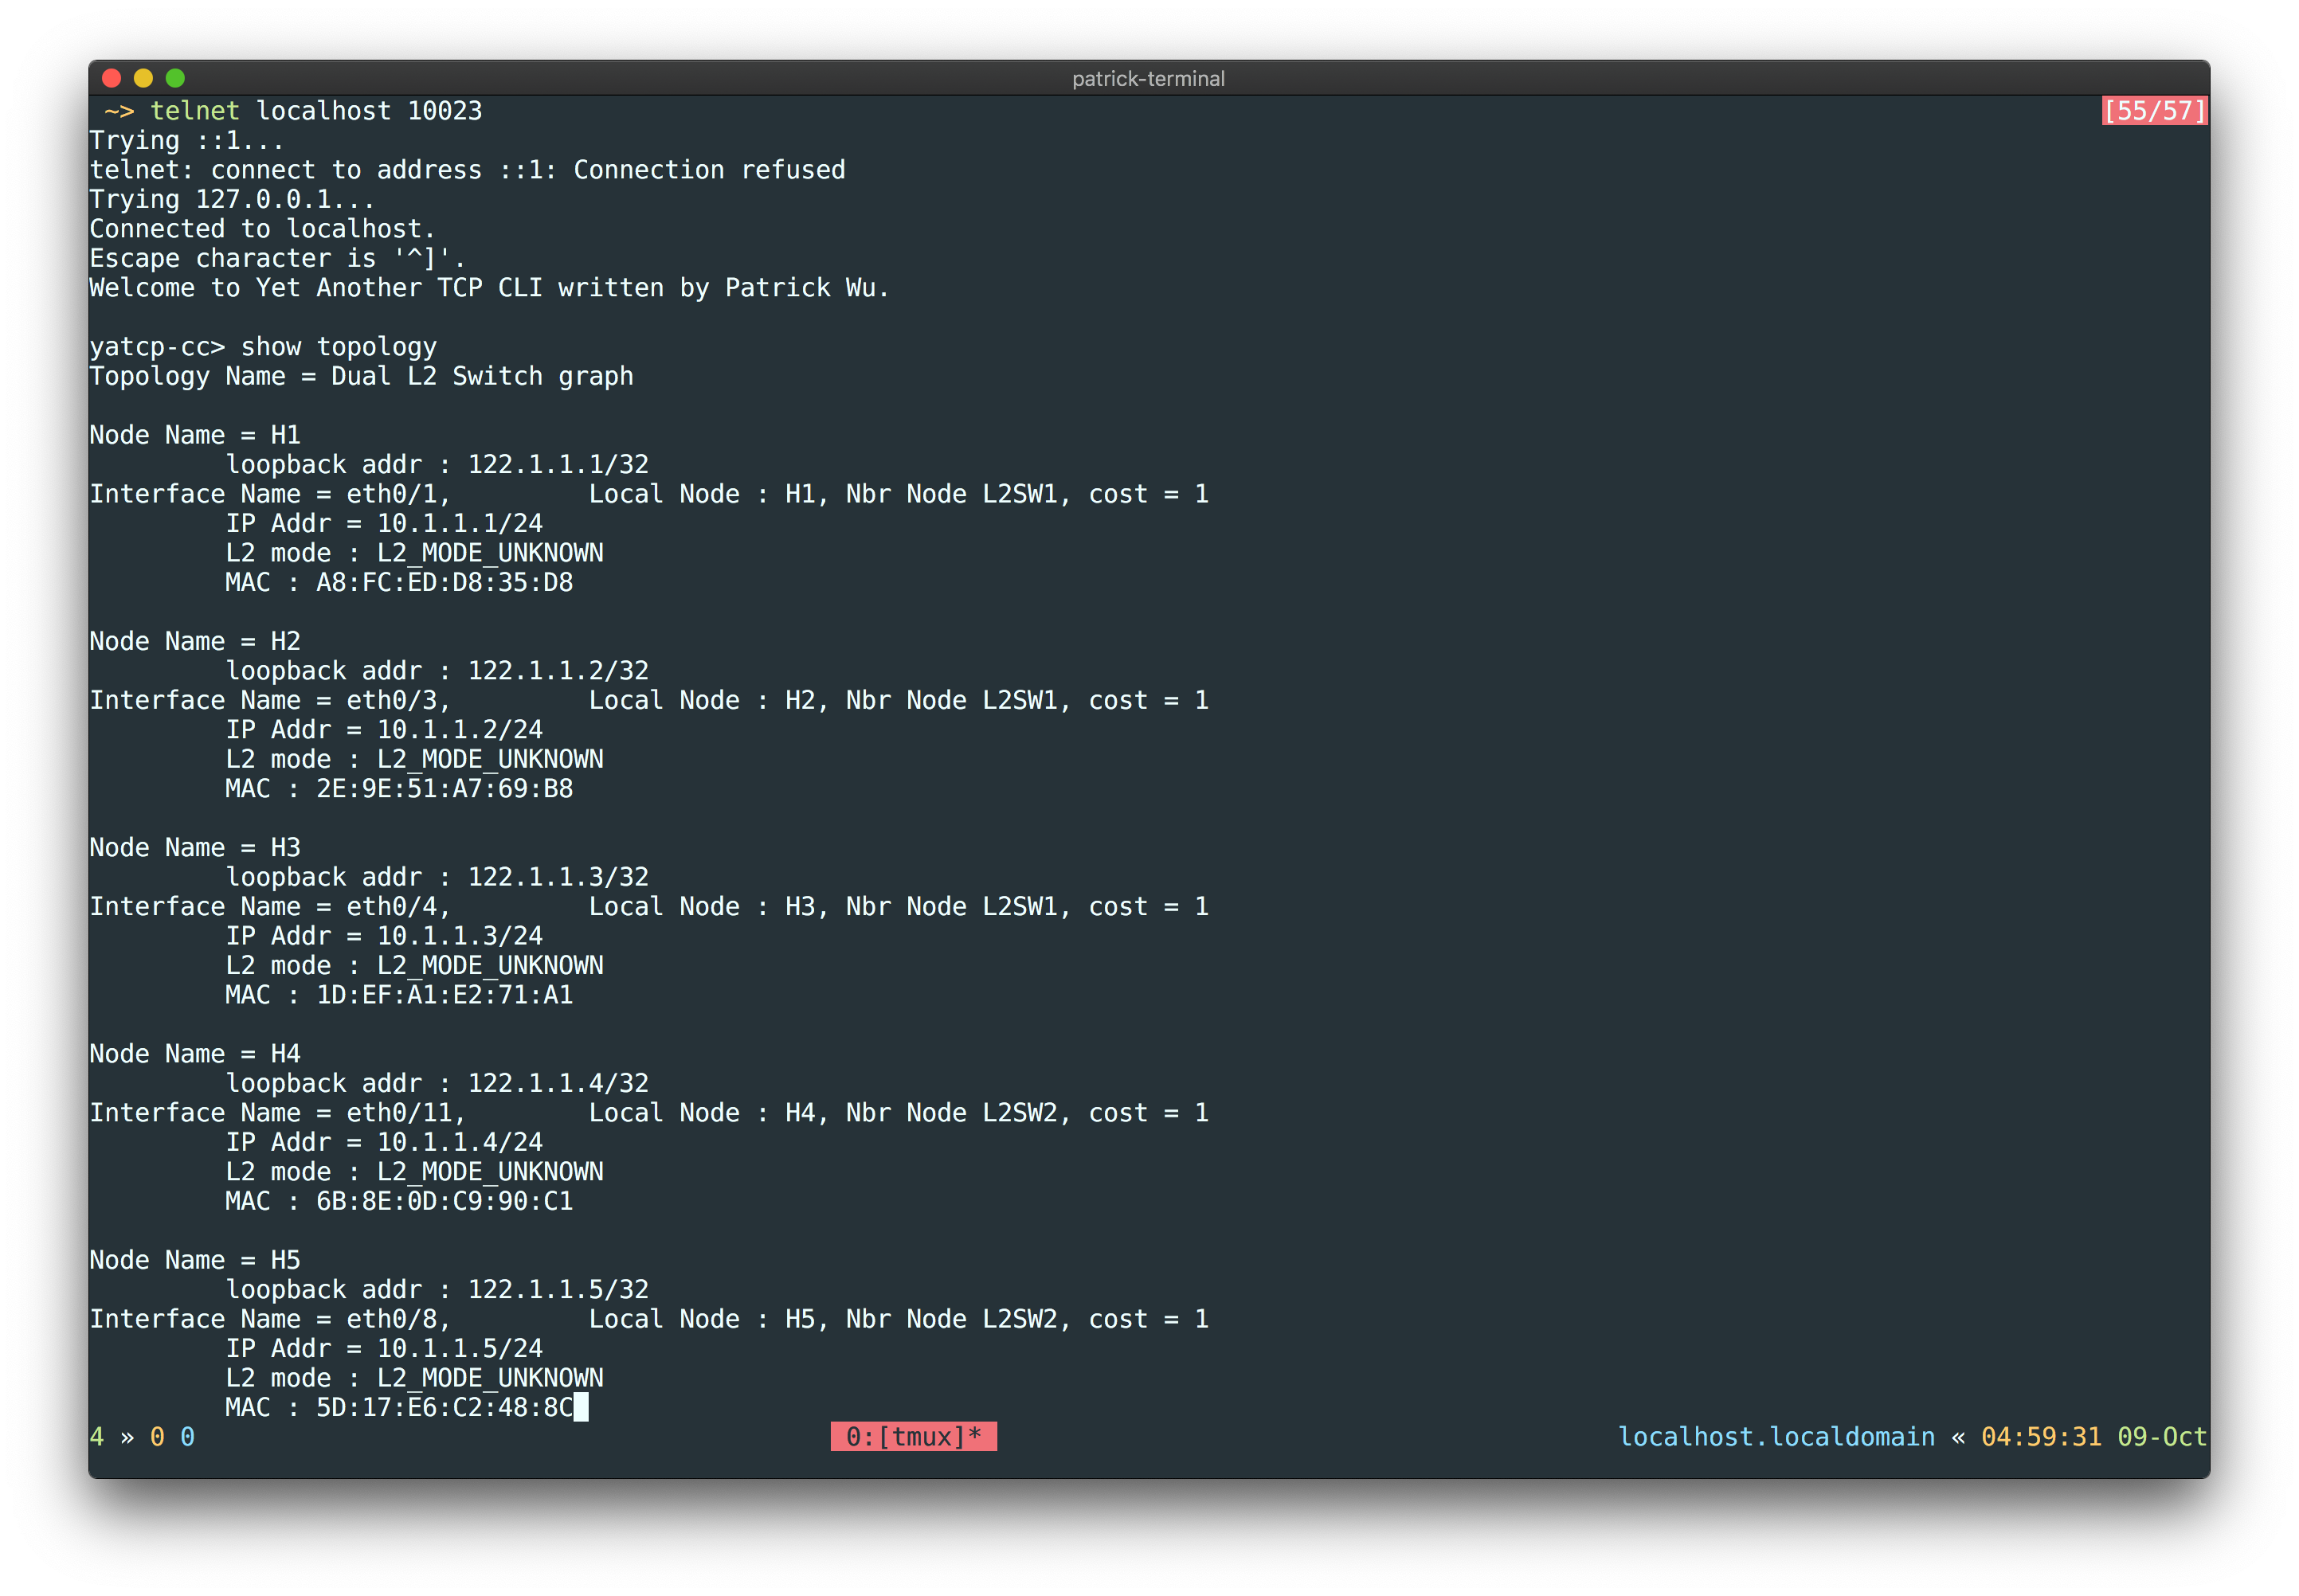Click the tmux session number 4 in status bar
Viewport: 2299px width, 1596px height.
tap(97, 1437)
